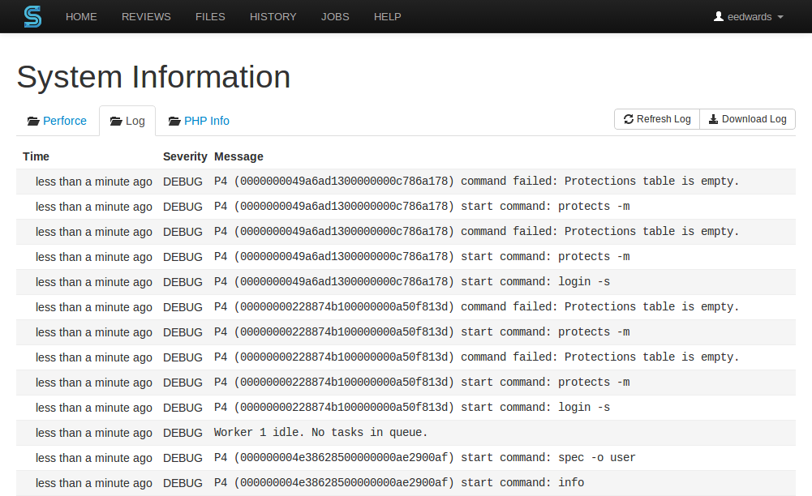Image resolution: width=812 pixels, height=496 pixels.
Task: Open the FILES menu item
Action: click(210, 16)
